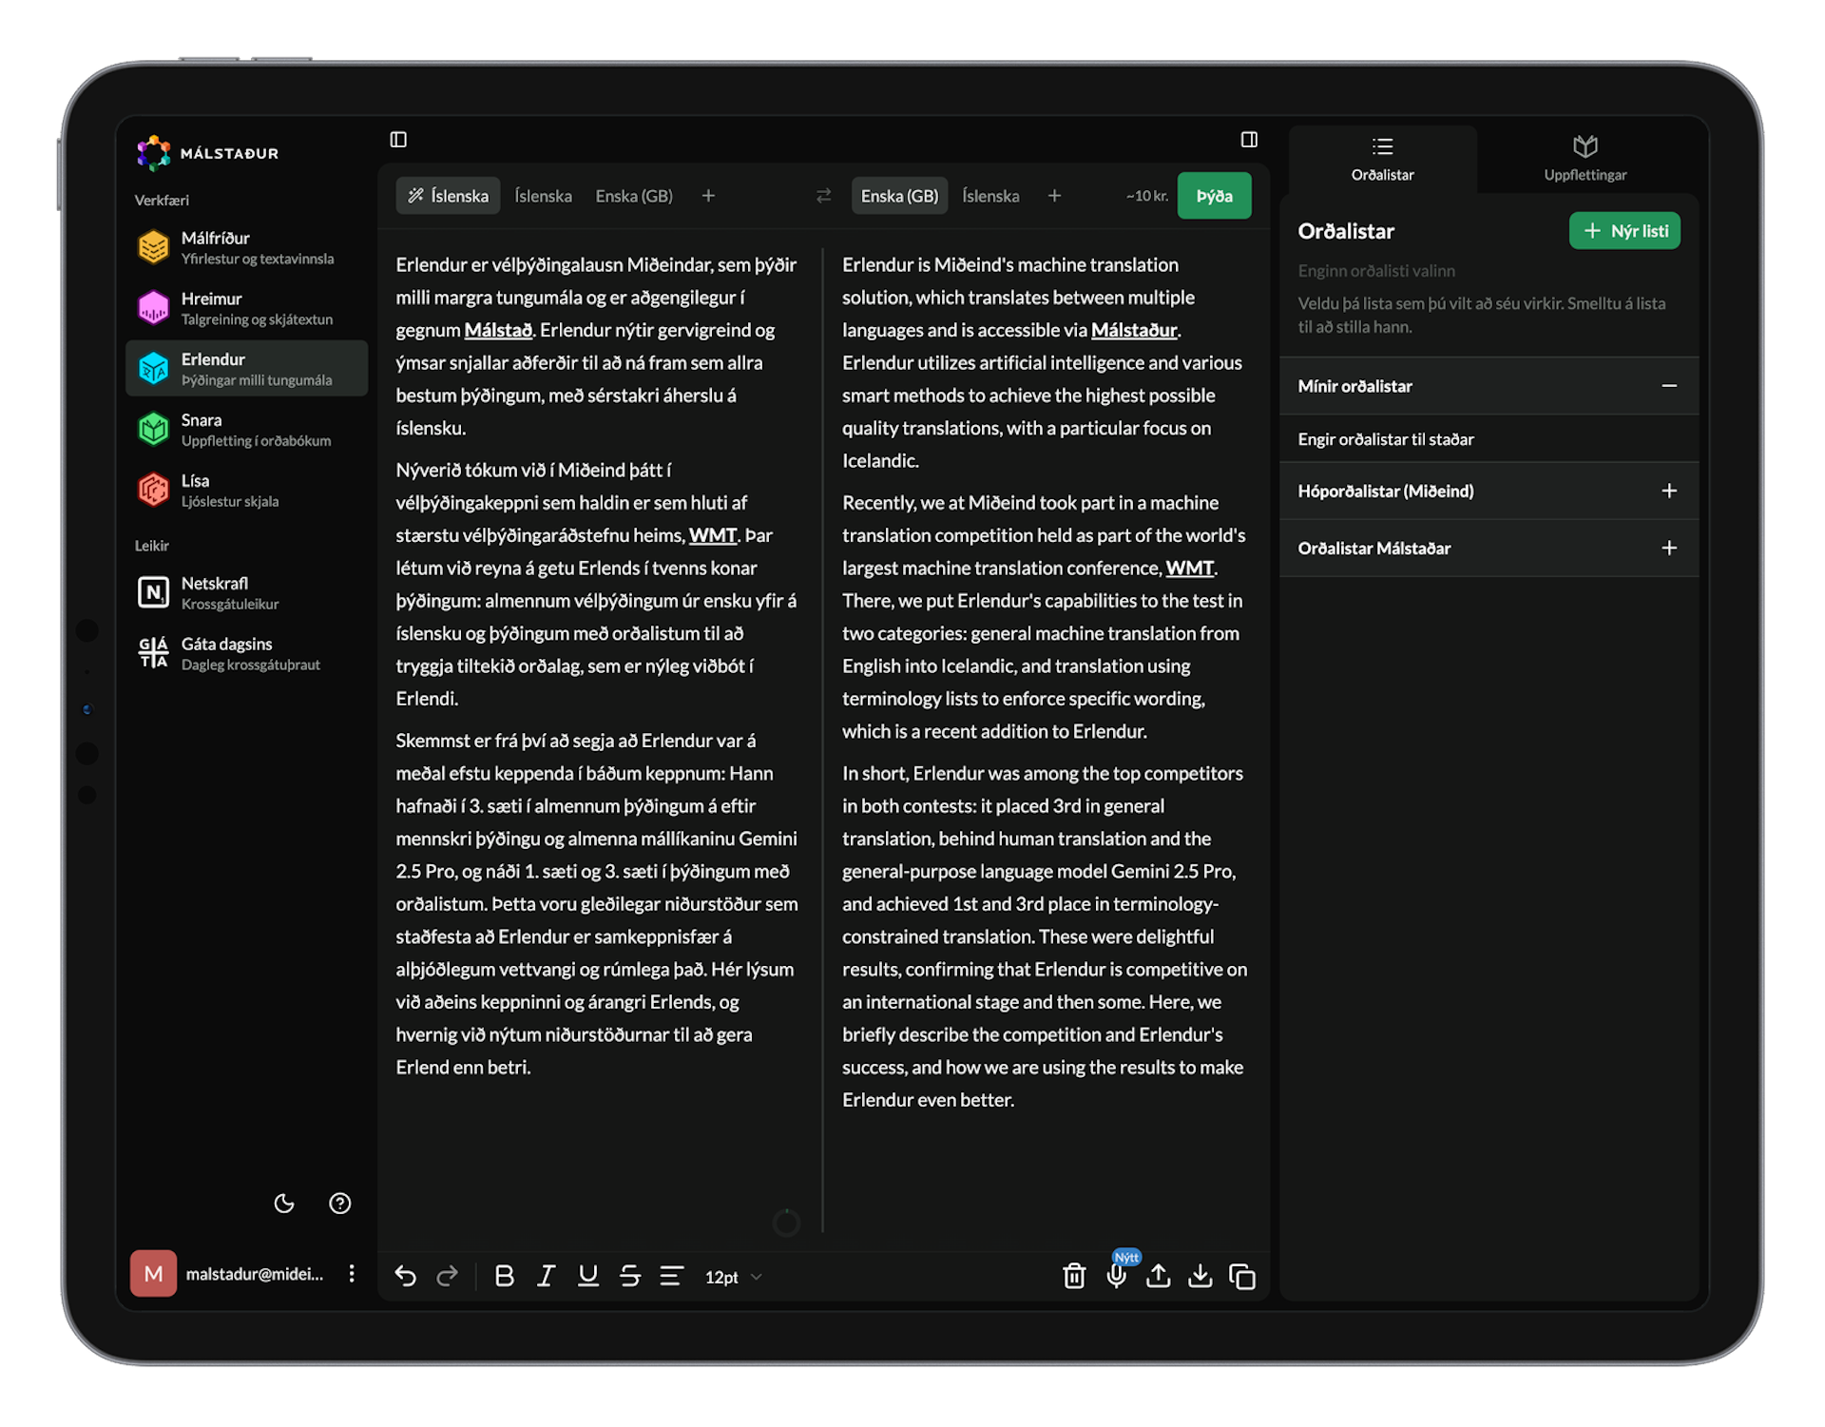Toggle dark mode moon icon

tap(284, 1204)
